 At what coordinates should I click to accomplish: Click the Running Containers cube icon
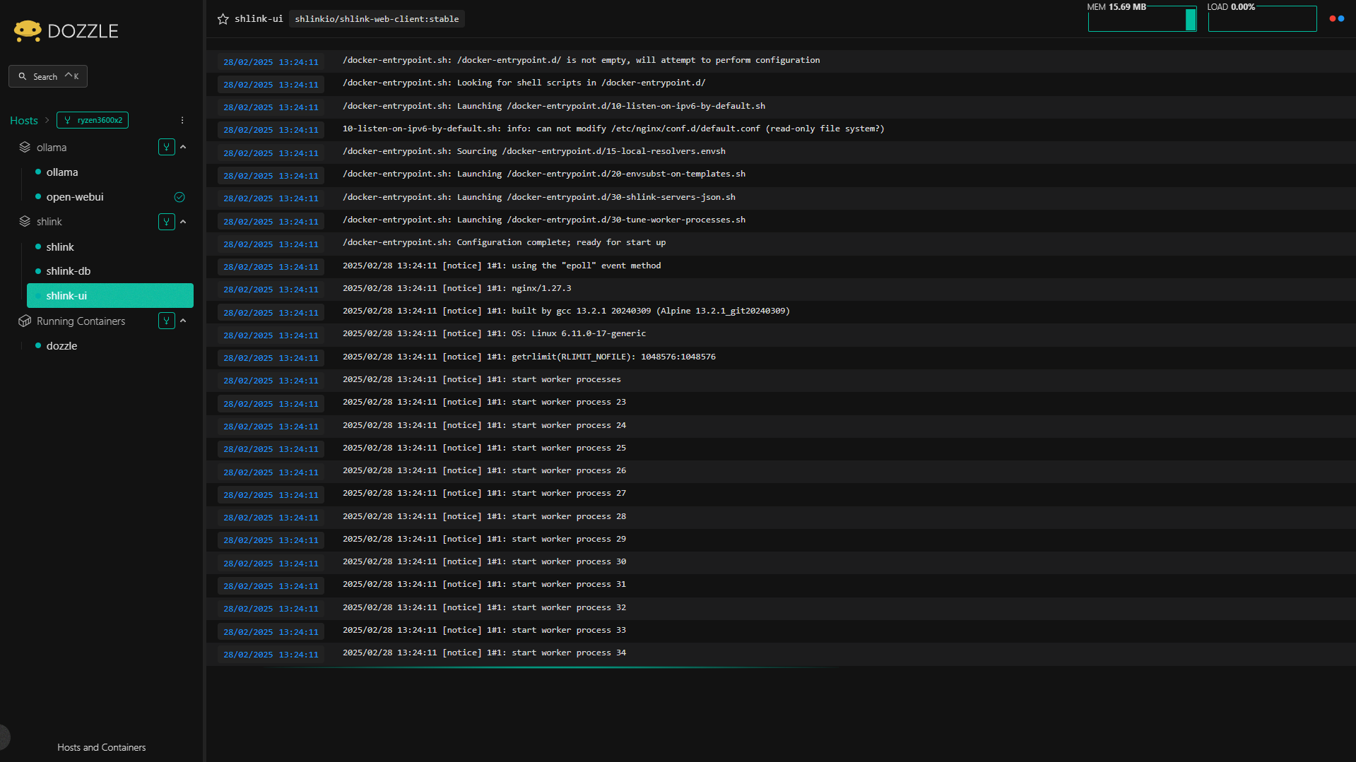(x=25, y=321)
